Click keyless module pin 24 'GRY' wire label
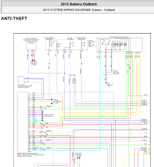This screenshot has height=167, width=154. (x=34, y=138)
